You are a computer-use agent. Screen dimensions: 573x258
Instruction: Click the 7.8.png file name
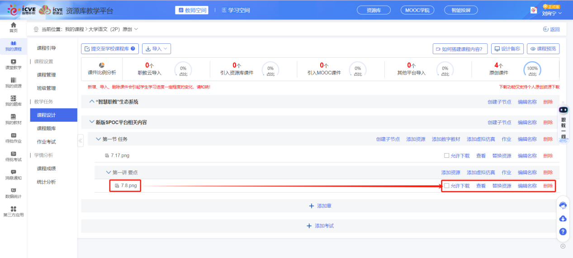tap(128, 186)
